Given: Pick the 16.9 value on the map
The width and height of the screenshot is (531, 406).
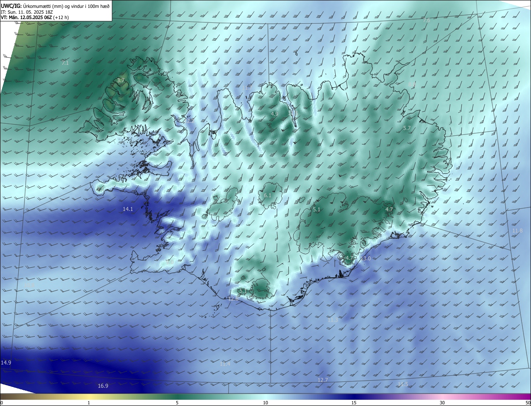Looking at the screenshot, I should pos(103,386).
